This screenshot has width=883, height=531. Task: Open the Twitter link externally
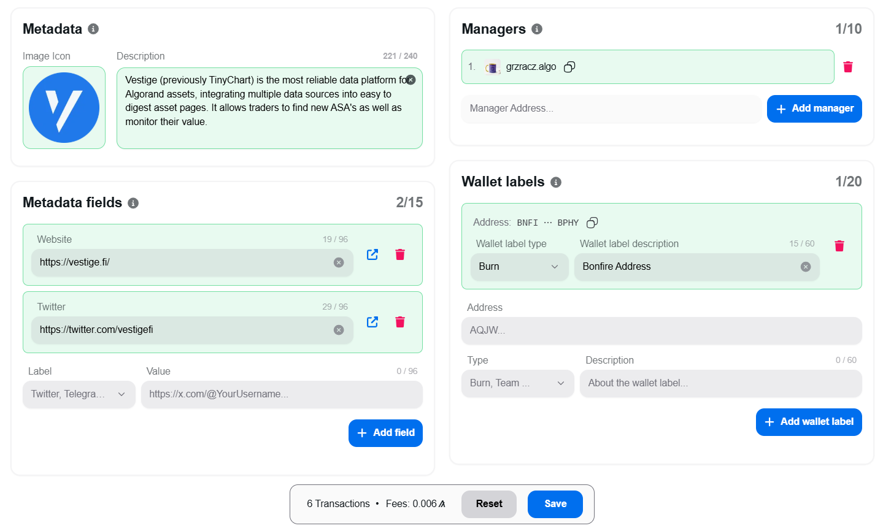372,322
